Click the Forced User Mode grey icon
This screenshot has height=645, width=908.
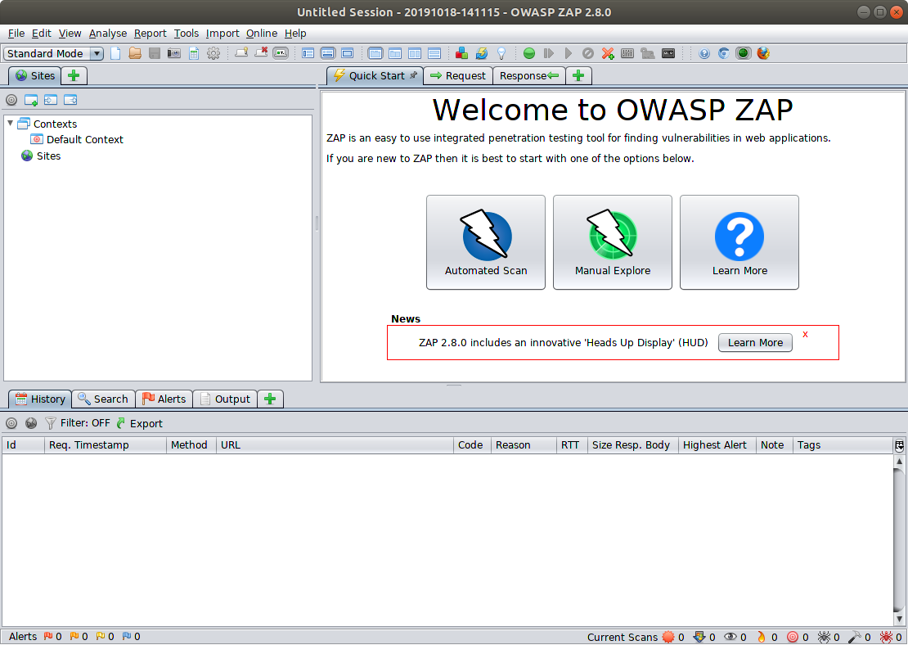point(647,53)
